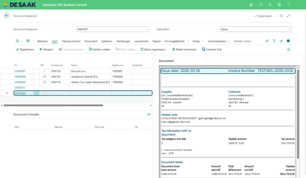Click the table view icon in action bar

point(28,41)
